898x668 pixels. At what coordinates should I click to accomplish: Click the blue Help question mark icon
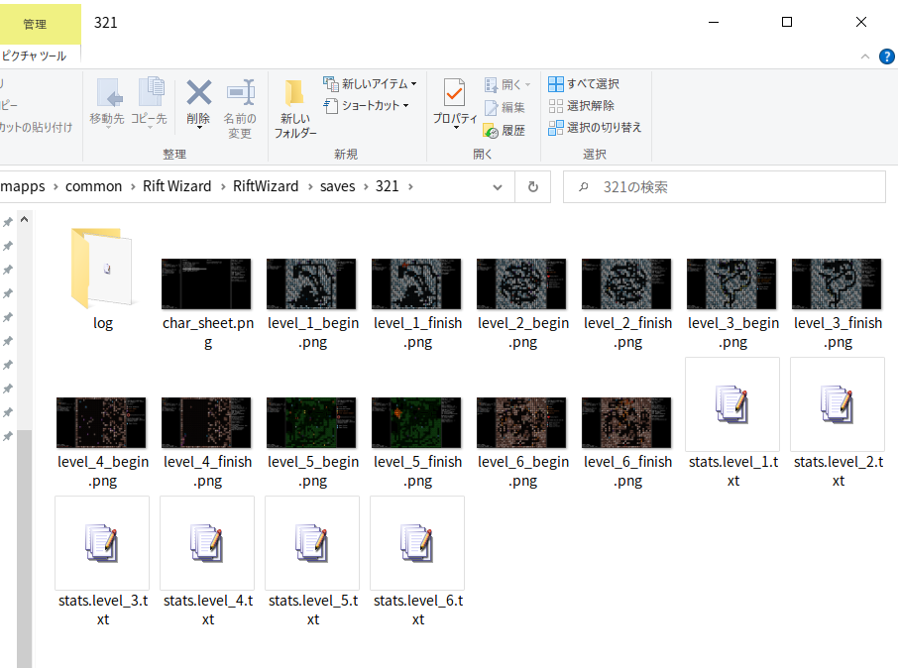point(886,56)
